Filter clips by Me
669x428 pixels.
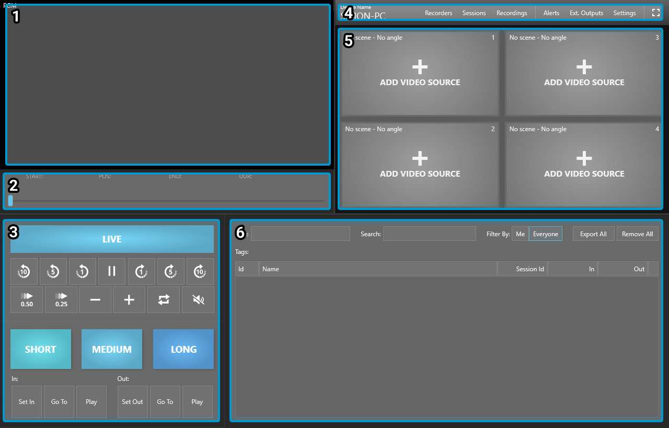520,234
